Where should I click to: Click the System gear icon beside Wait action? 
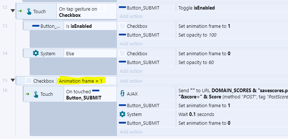point(122,114)
